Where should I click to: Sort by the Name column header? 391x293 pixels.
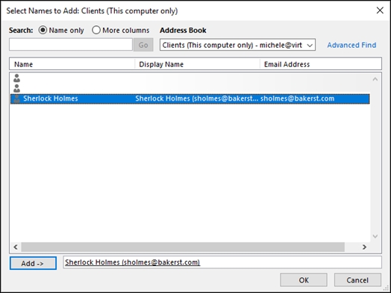(72, 64)
